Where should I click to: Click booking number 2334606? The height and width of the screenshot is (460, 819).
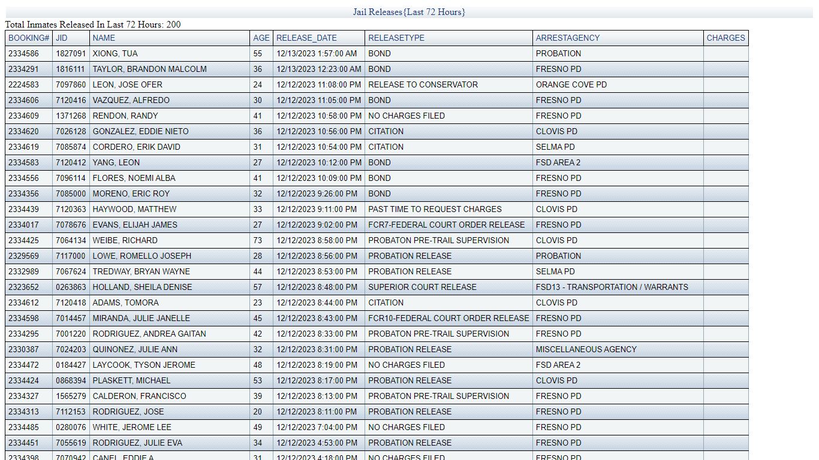(23, 100)
